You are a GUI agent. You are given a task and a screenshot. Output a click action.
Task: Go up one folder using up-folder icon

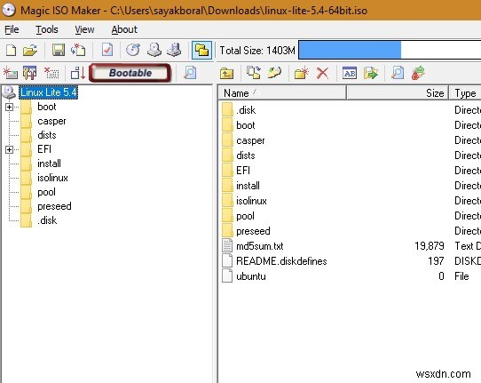[226, 74]
